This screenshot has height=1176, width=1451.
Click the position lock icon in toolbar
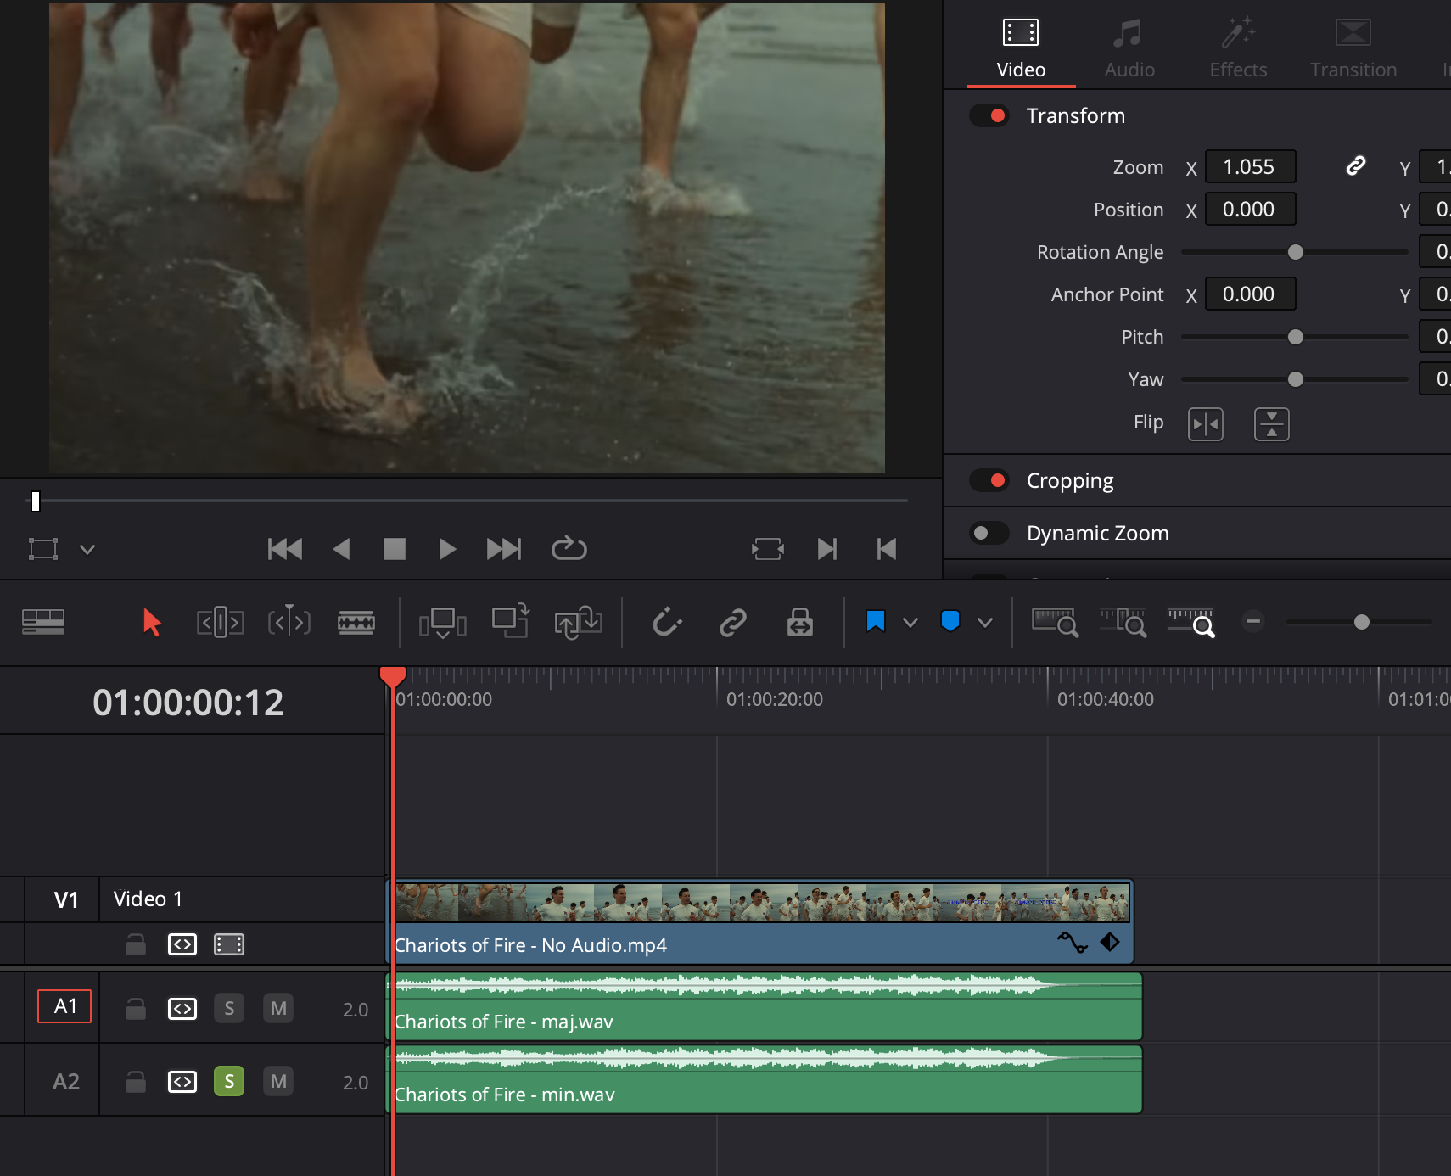pos(799,622)
